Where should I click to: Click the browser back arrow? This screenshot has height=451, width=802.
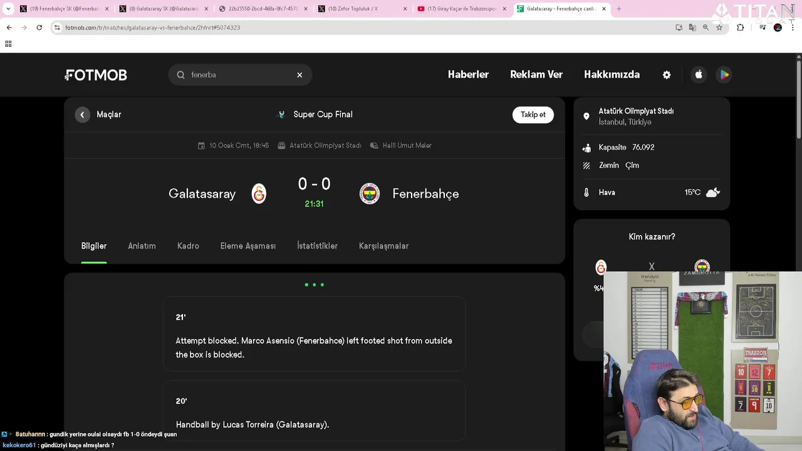click(x=9, y=28)
